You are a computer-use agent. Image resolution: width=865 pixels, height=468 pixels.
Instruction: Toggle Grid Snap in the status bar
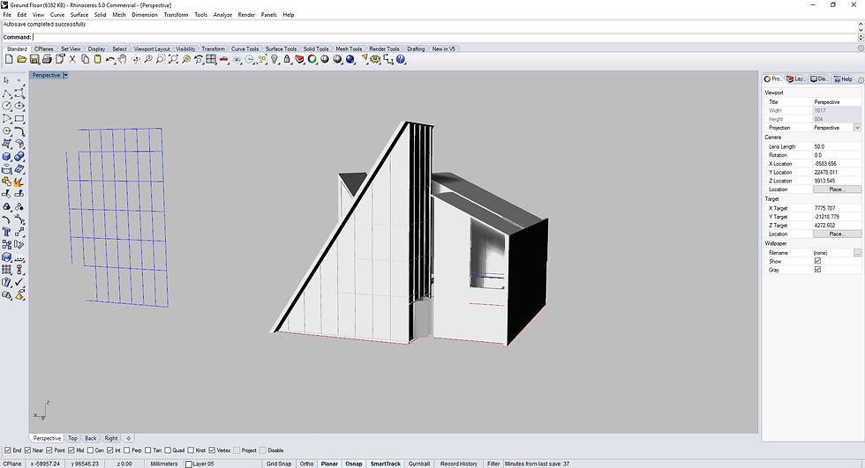point(279,464)
